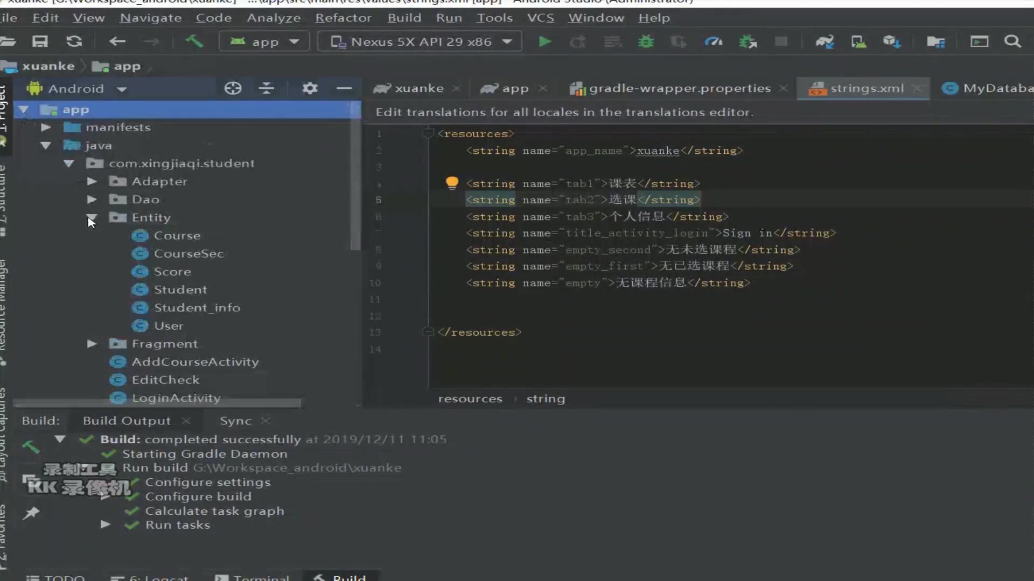Image resolution: width=1034 pixels, height=581 pixels.
Task: Click the Make Project hammer icon
Action: (194, 41)
